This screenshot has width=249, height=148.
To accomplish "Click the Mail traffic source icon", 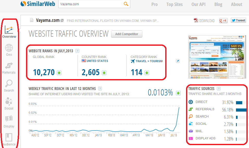I will coord(191,131).
